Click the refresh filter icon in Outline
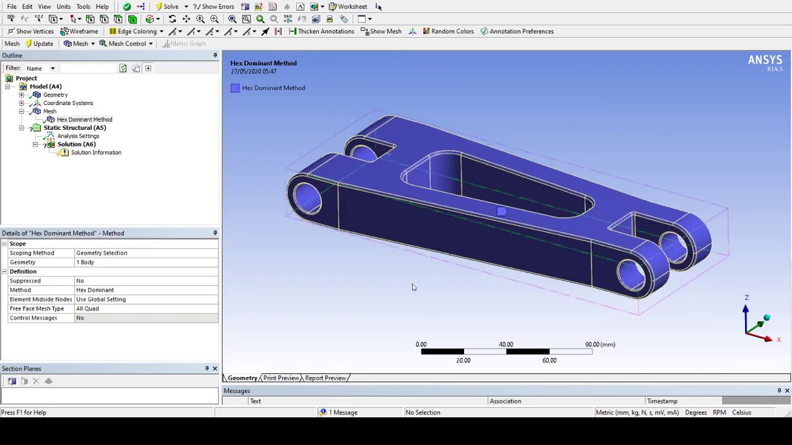 tap(123, 68)
